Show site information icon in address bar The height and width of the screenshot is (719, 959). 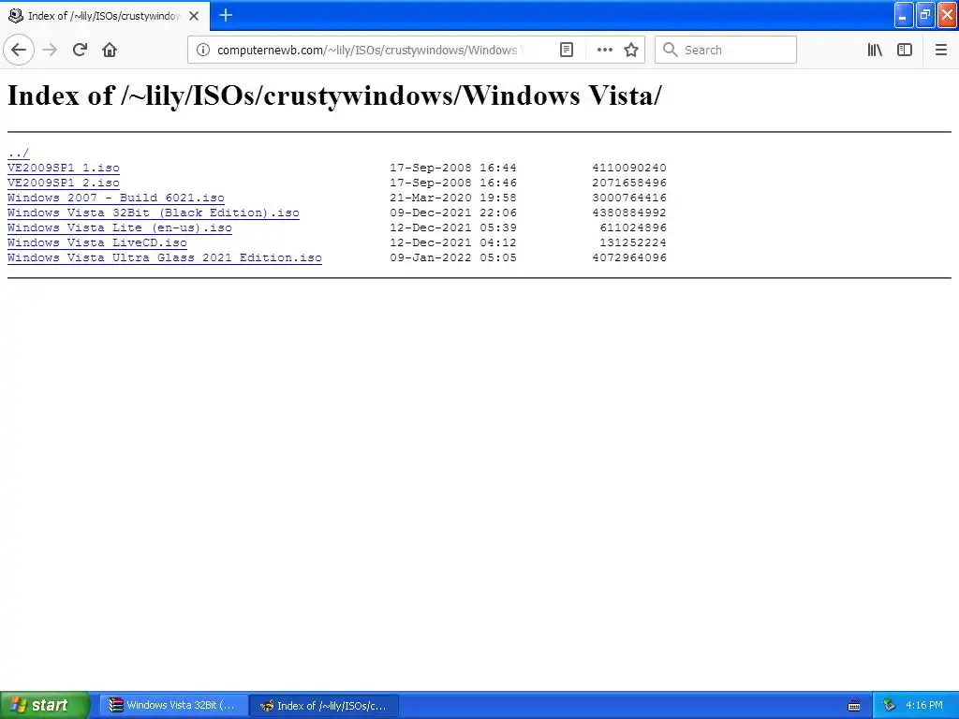(203, 50)
